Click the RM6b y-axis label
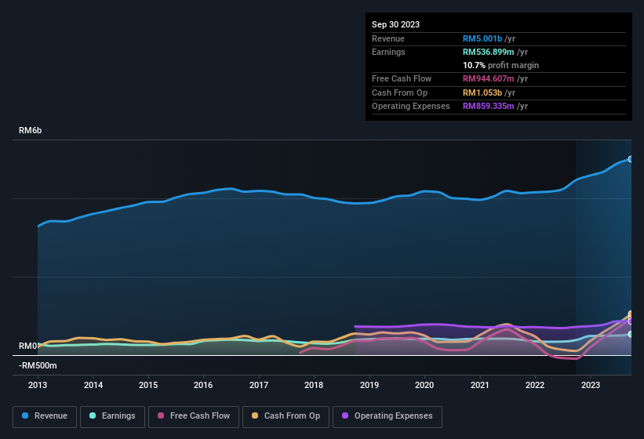 [x=30, y=130]
